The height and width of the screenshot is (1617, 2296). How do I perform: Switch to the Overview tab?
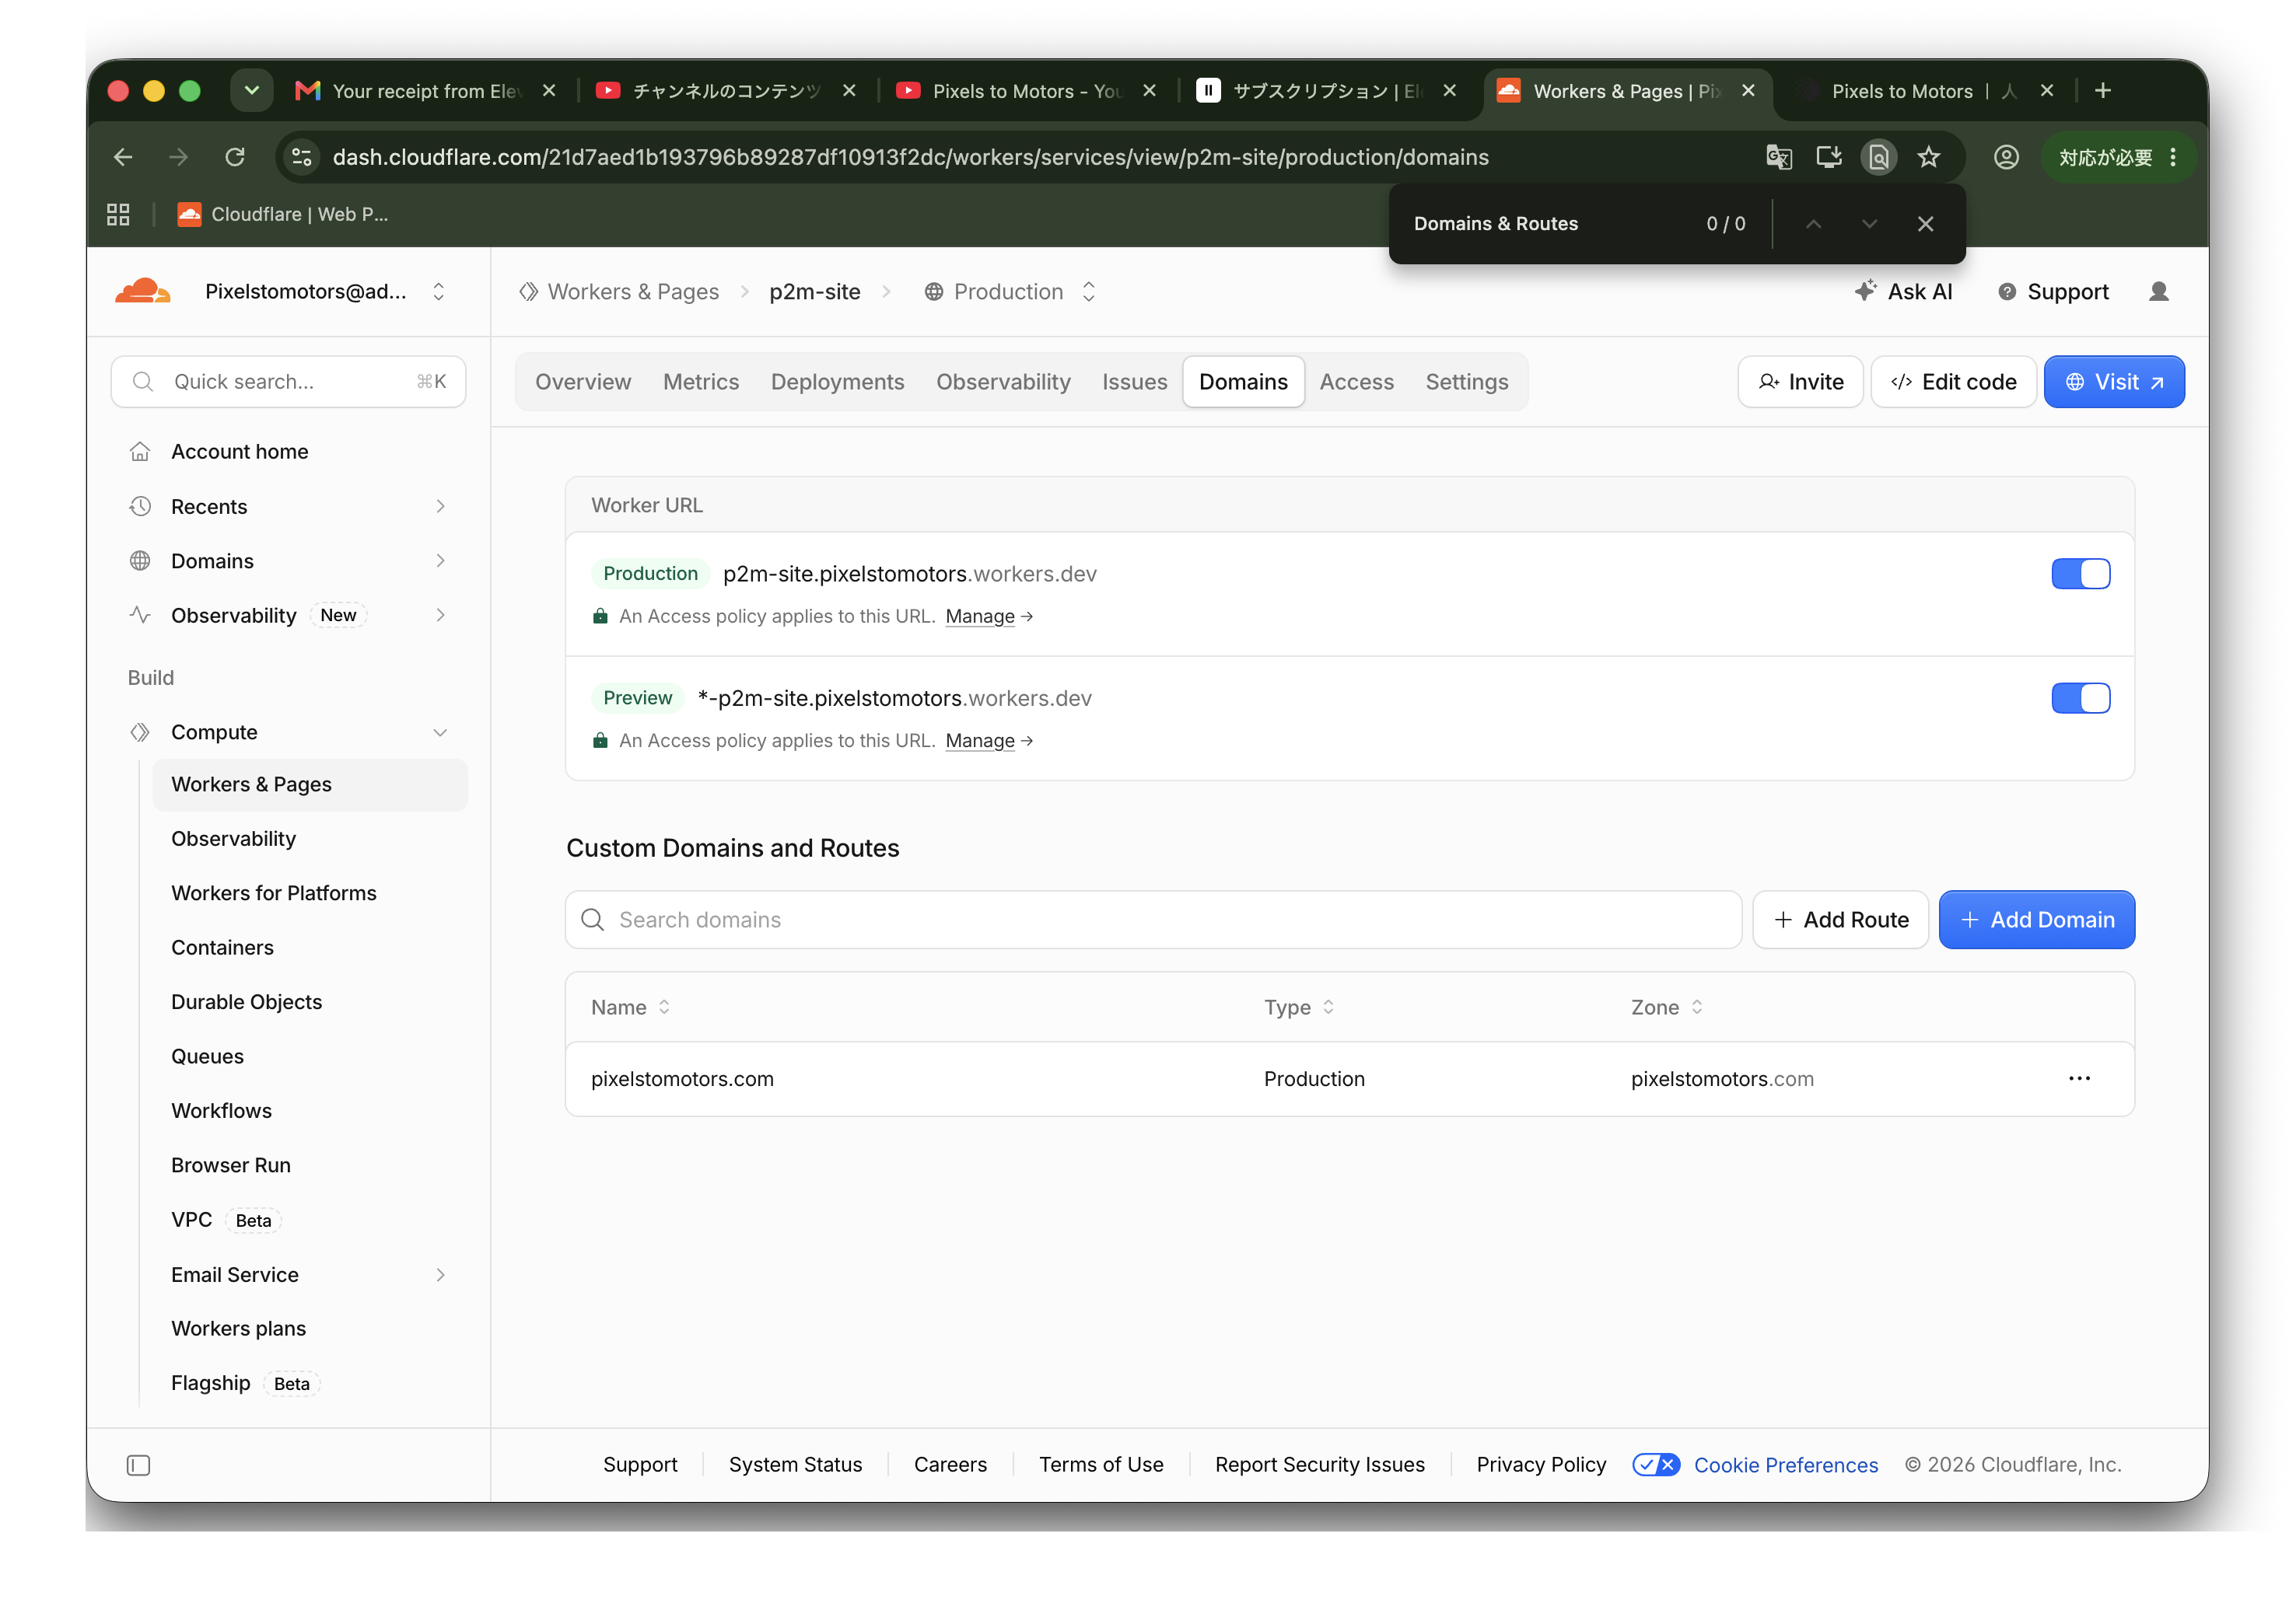pos(583,382)
